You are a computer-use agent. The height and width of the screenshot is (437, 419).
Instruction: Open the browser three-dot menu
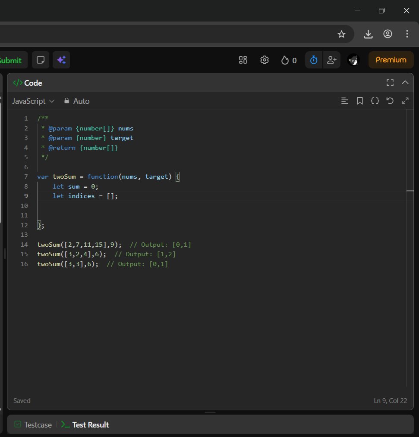pos(407,34)
